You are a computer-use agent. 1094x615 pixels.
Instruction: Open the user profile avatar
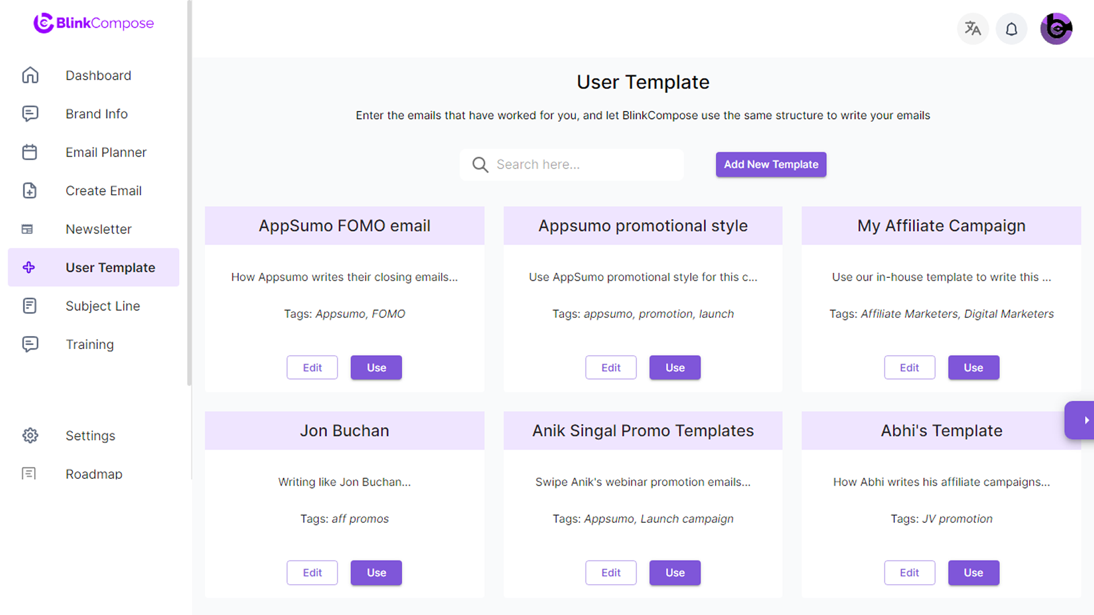[x=1056, y=28]
